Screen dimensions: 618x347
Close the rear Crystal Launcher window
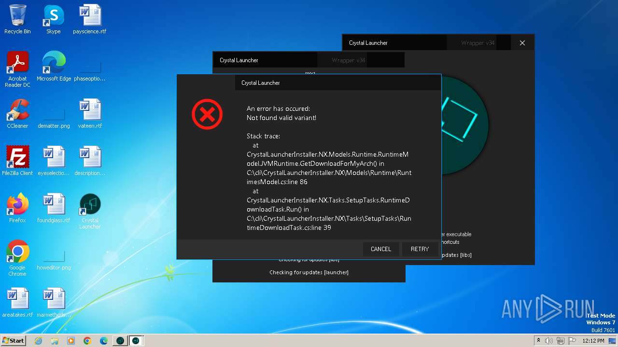click(x=522, y=43)
